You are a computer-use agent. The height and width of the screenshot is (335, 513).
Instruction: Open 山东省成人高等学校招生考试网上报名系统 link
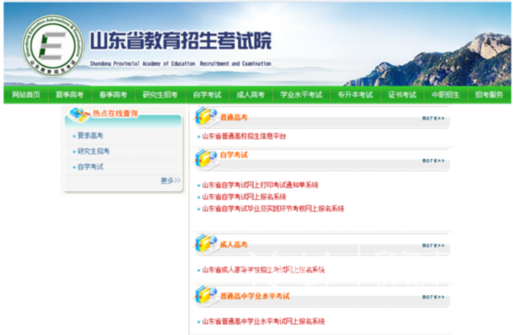click(x=263, y=270)
